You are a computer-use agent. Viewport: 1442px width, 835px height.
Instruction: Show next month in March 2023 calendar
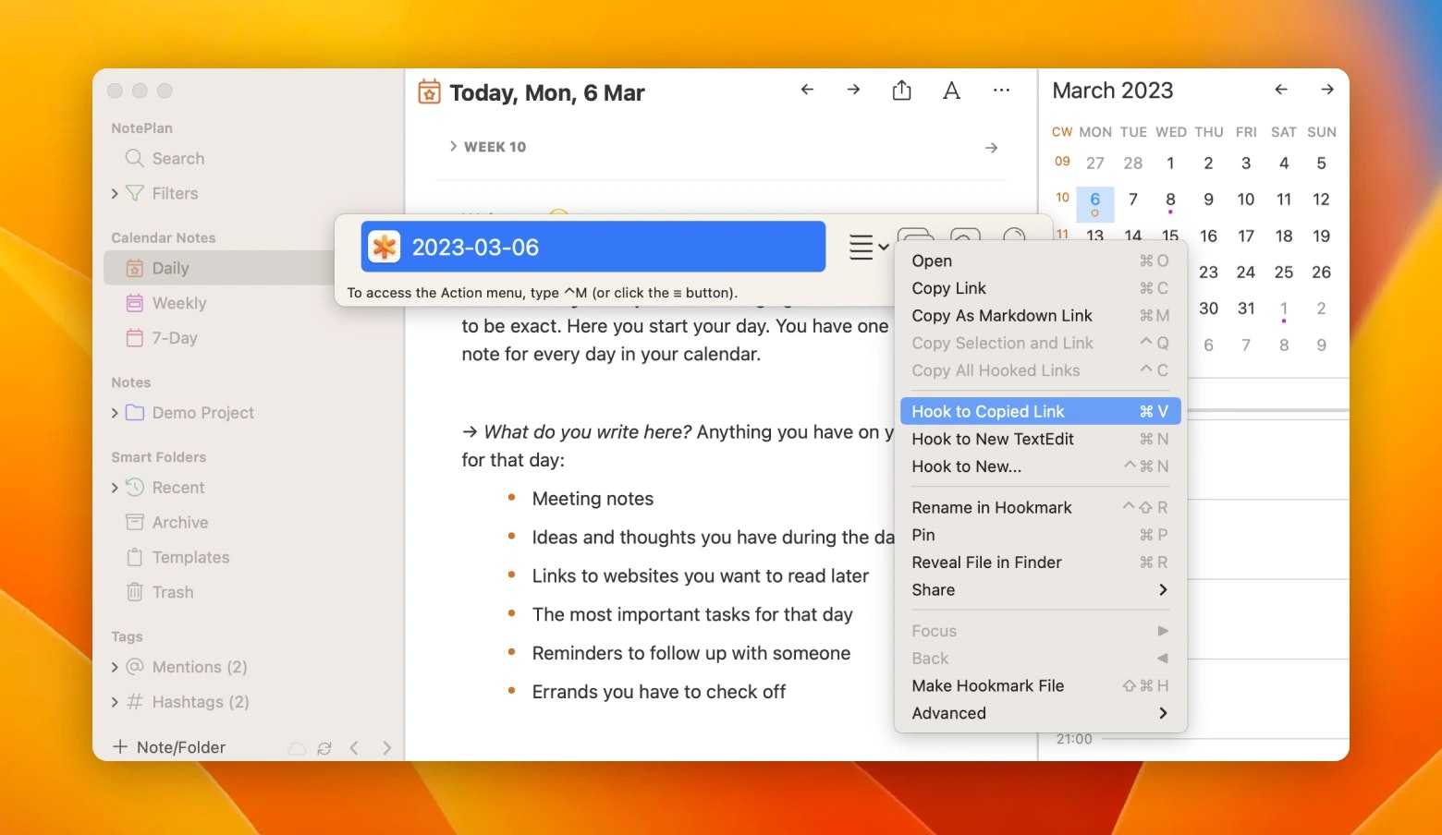1327,90
